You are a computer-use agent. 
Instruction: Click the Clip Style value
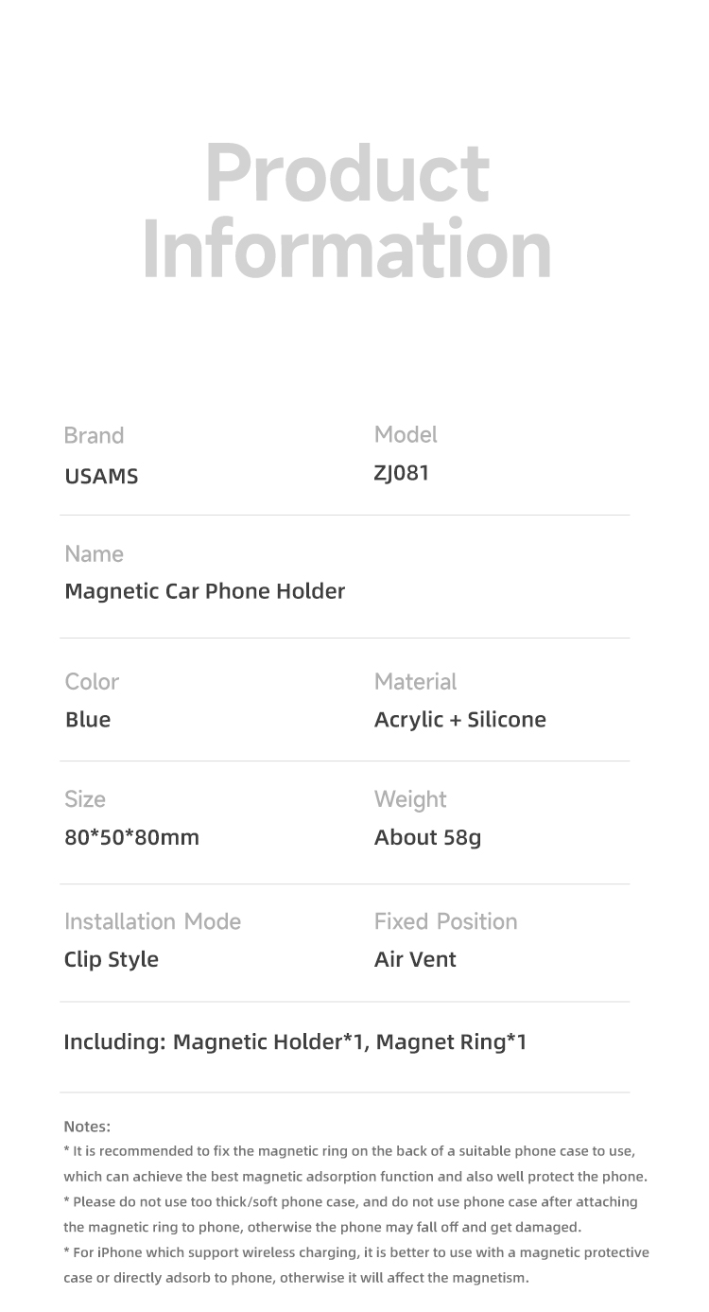111,960
